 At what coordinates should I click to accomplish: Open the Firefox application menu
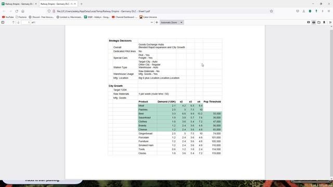(329, 11)
